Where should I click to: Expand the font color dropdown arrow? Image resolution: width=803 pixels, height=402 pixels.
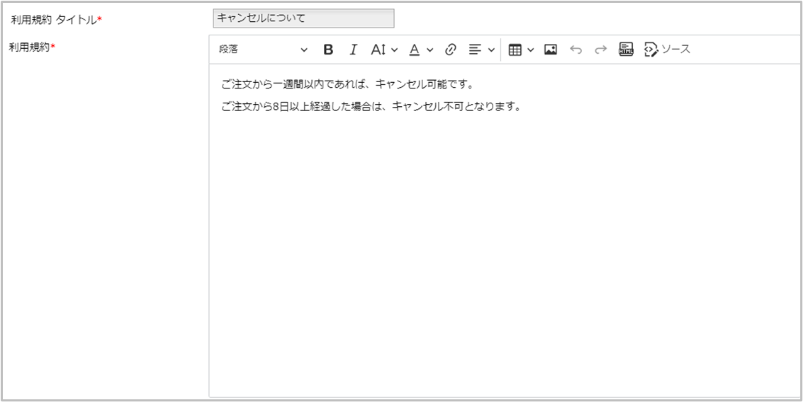pos(430,50)
